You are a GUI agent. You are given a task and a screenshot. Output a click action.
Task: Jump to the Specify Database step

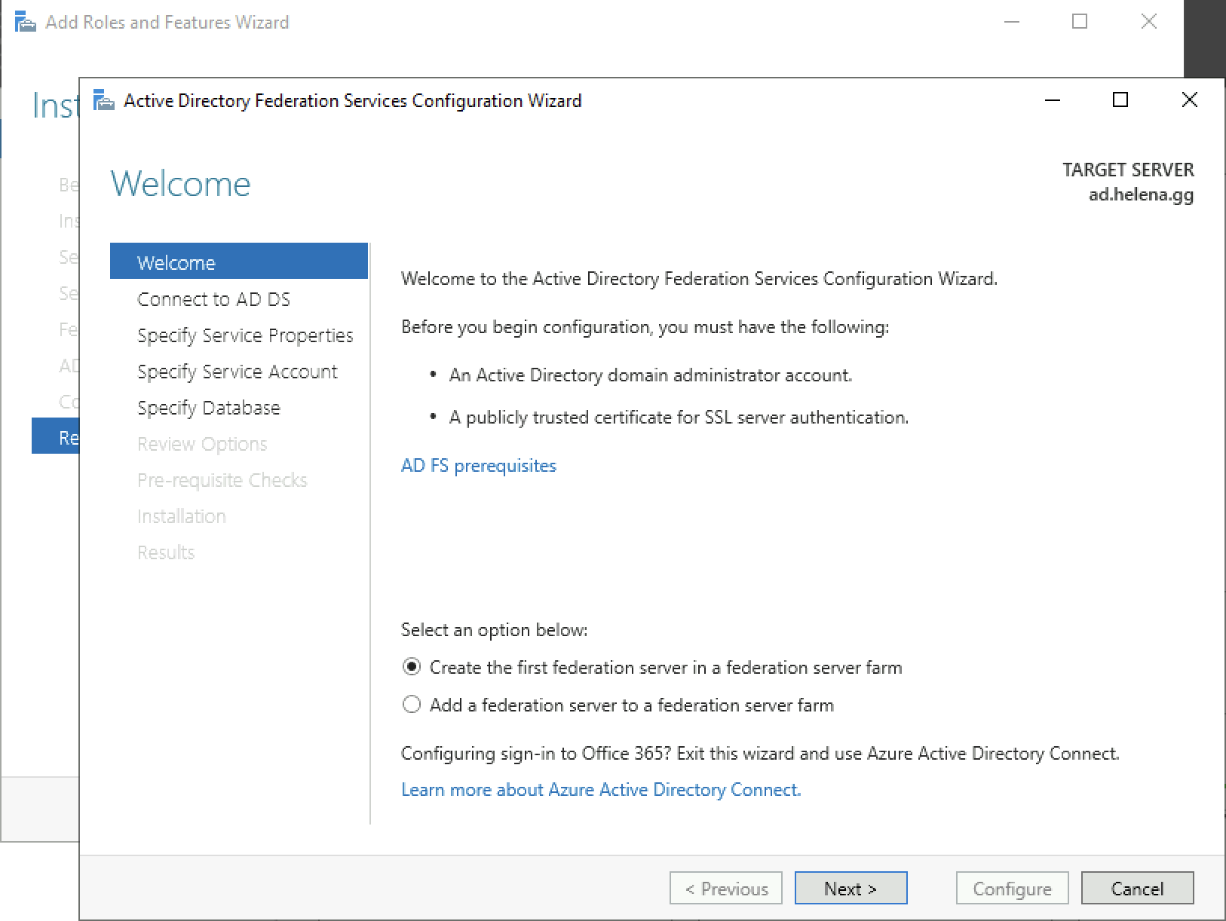pyautogui.click(x=208, y=408)
